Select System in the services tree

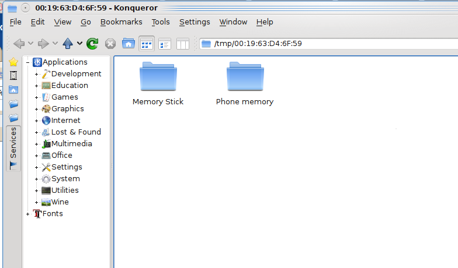(x=61, y=178)
